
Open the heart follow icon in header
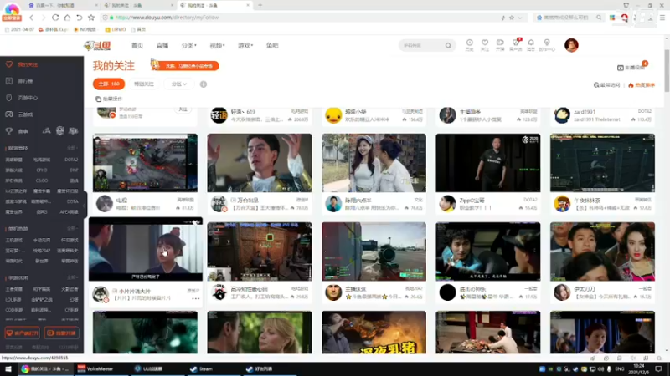click(x=485, y=45)
